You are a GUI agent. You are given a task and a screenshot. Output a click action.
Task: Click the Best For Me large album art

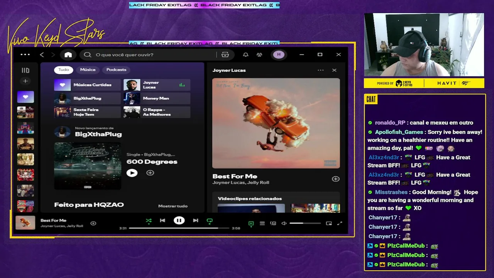276,123
